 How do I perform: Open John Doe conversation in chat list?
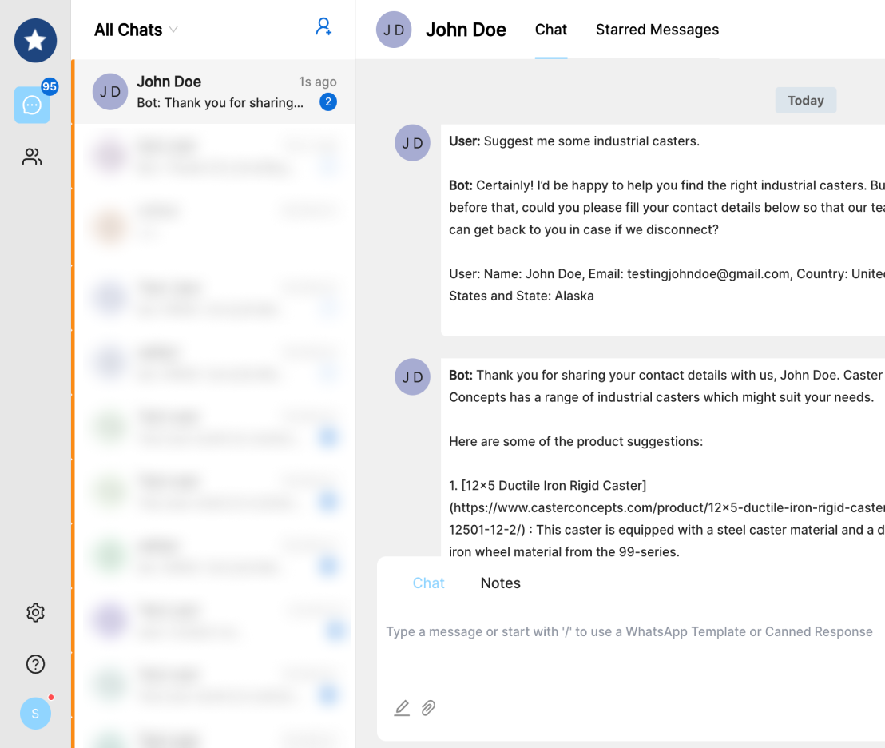(214, 92)
